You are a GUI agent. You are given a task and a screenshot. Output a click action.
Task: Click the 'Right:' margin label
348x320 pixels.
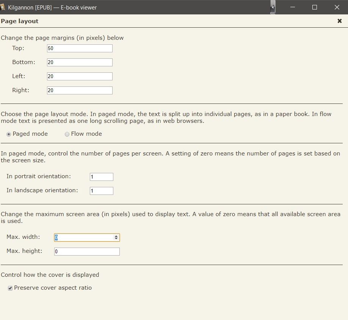(x=20, y=90)
